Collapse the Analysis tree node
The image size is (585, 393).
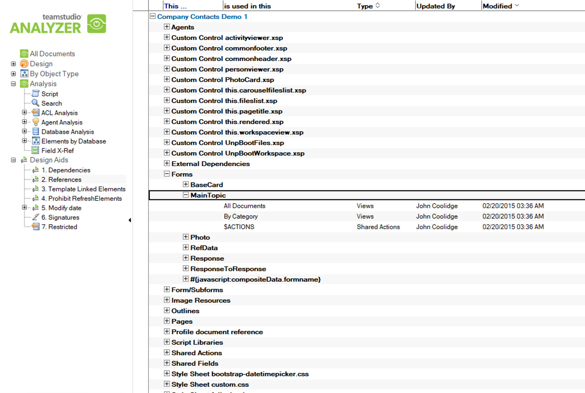tap(13, 84)
